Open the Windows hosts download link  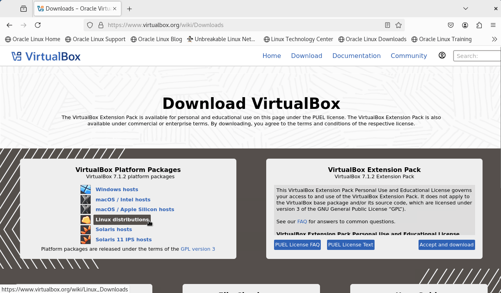[x=117, y=189]
